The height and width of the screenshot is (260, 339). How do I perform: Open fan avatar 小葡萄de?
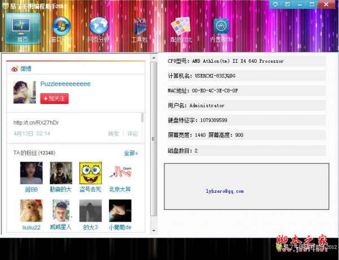(x=120, y=211)
